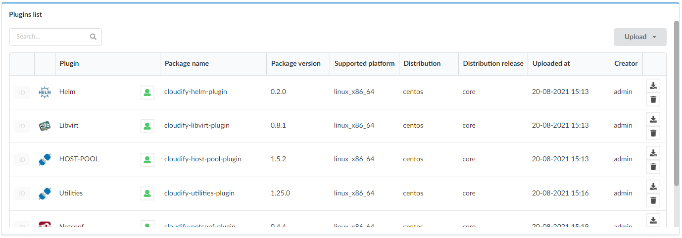Select the Utilities plugin name
This screenshot has width=682, height=238.
71,193
